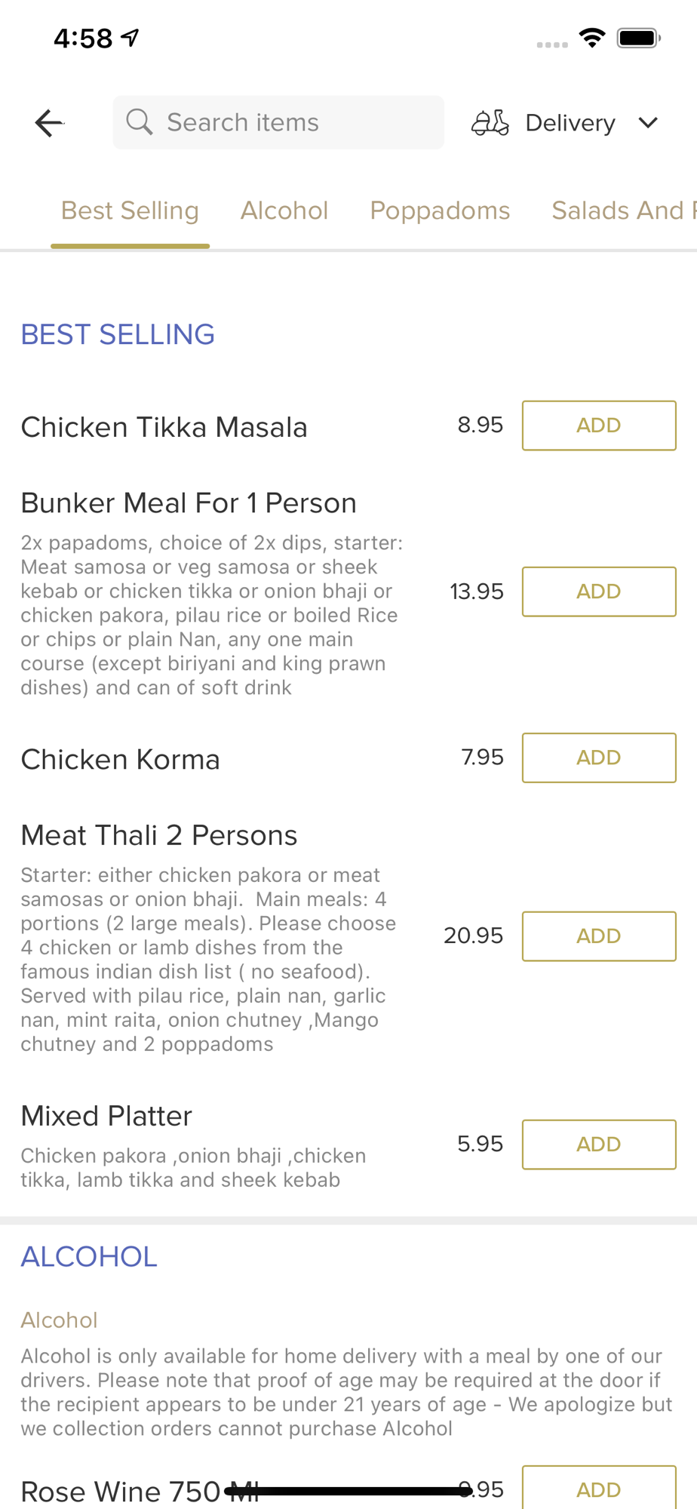The height and width of the screenshot is (1509, 697).
Task: Add Mixed Platter to order
Action: (x=599, y=1145)
